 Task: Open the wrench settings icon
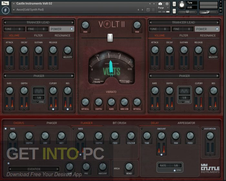5,3
